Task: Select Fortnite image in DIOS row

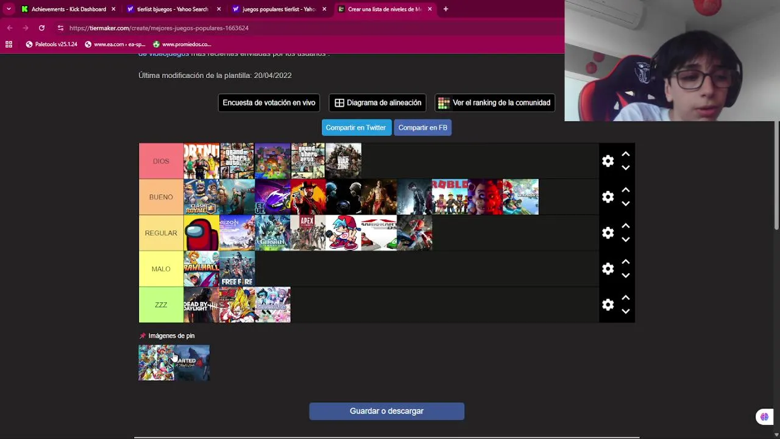Action: click(202, 161)
